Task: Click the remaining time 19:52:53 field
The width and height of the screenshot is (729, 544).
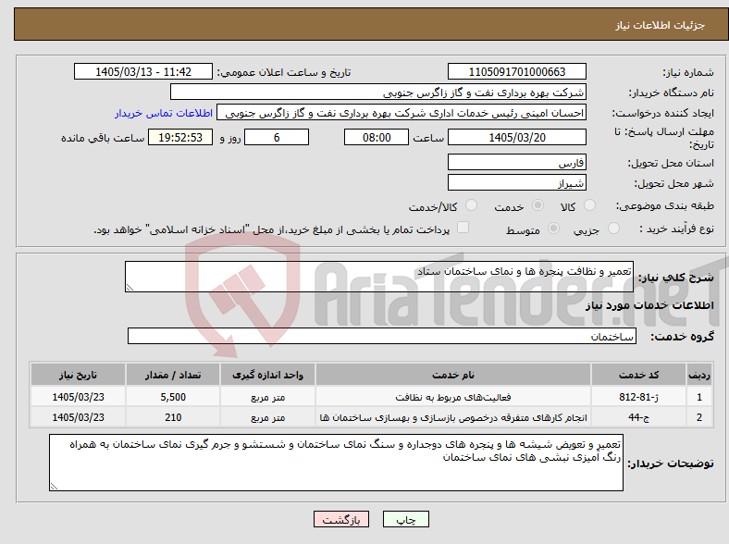Action: (x=180, y=137)
